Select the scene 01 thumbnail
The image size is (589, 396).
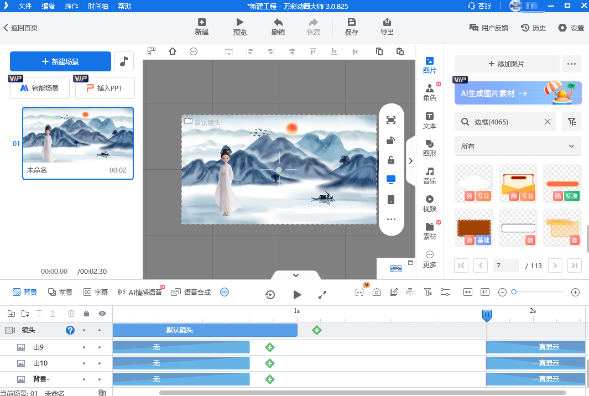(78, 136)
